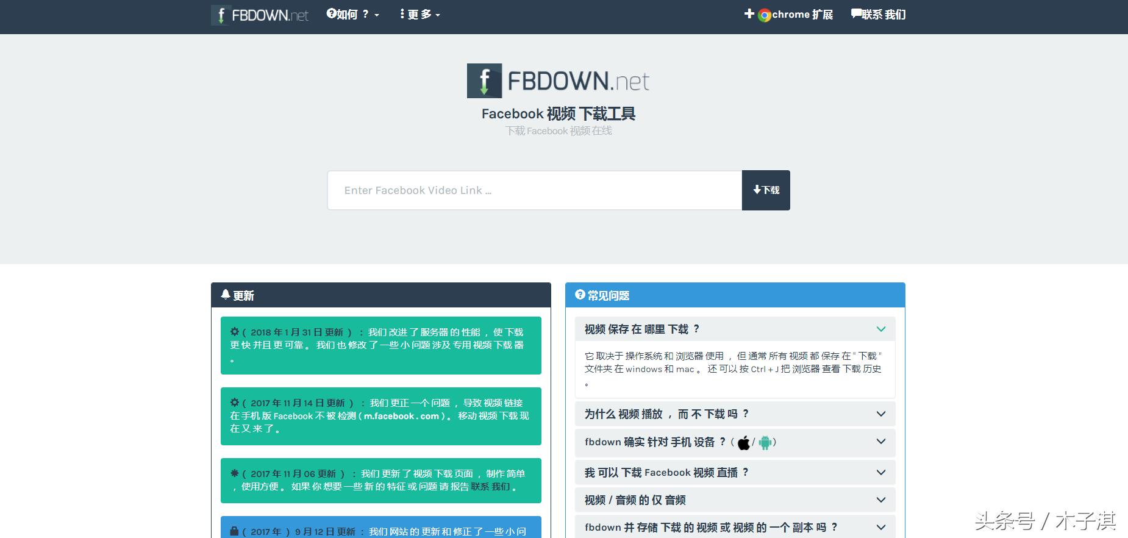The image size is (1128, 538).
Task: Click the 2018年1月31日更新 notice text
Action: pos(377,346)
